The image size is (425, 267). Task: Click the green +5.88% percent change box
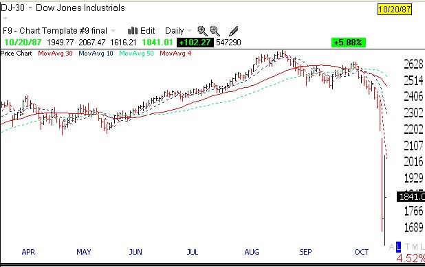tap(348, 43)
